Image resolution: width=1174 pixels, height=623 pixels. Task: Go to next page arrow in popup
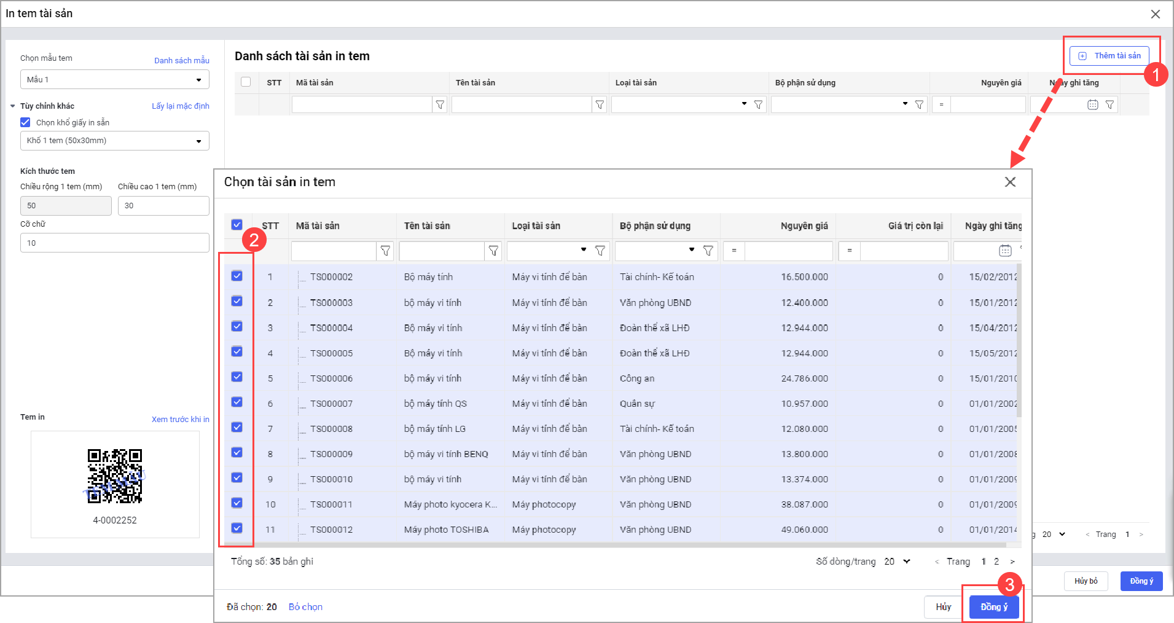coord(1012,562)
